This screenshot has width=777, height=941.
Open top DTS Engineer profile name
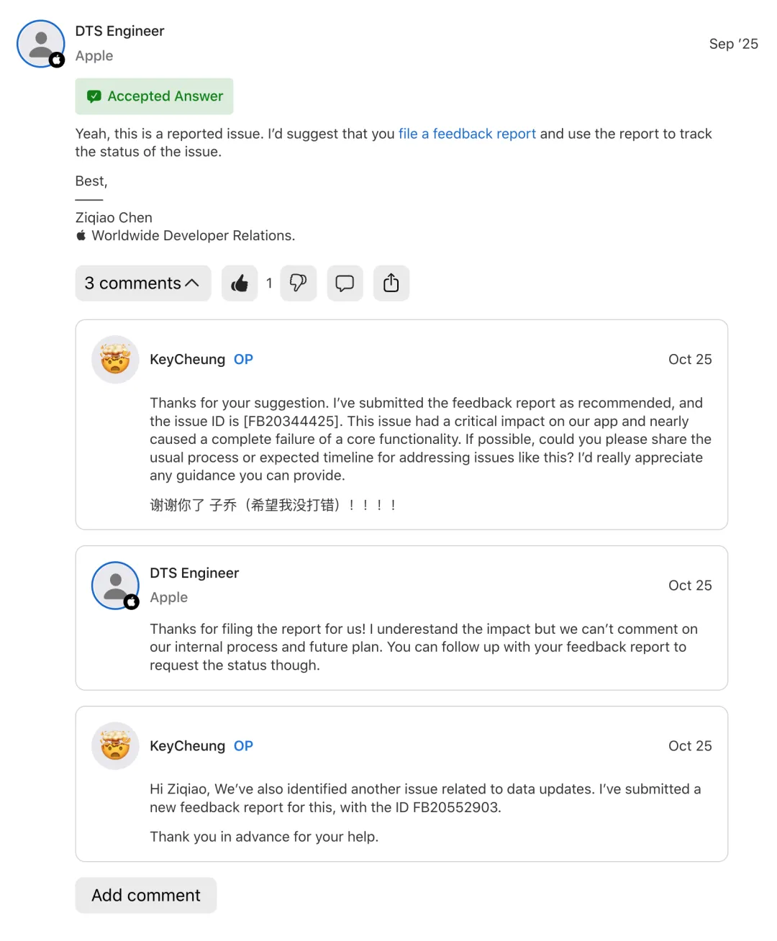tap(119, 31)
